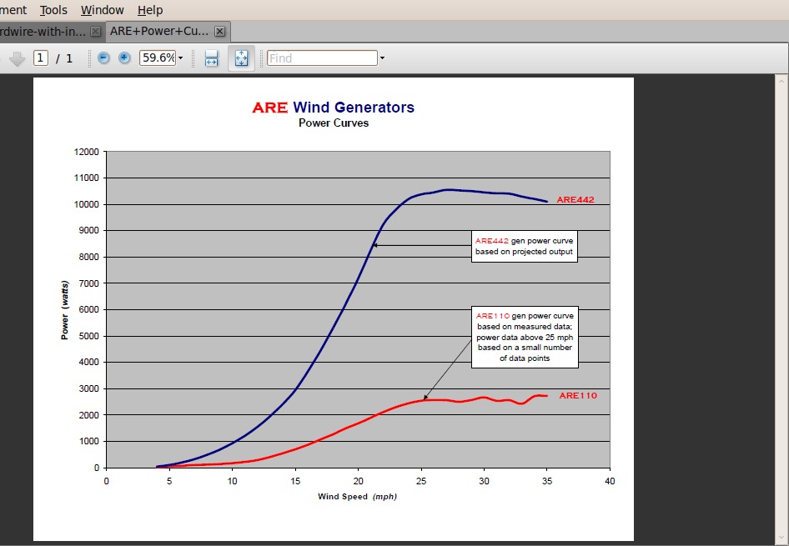Zoom out with the minus icon
Viewport: 789px width, 546px height.
pyautogui.click(x=103, y=58)
